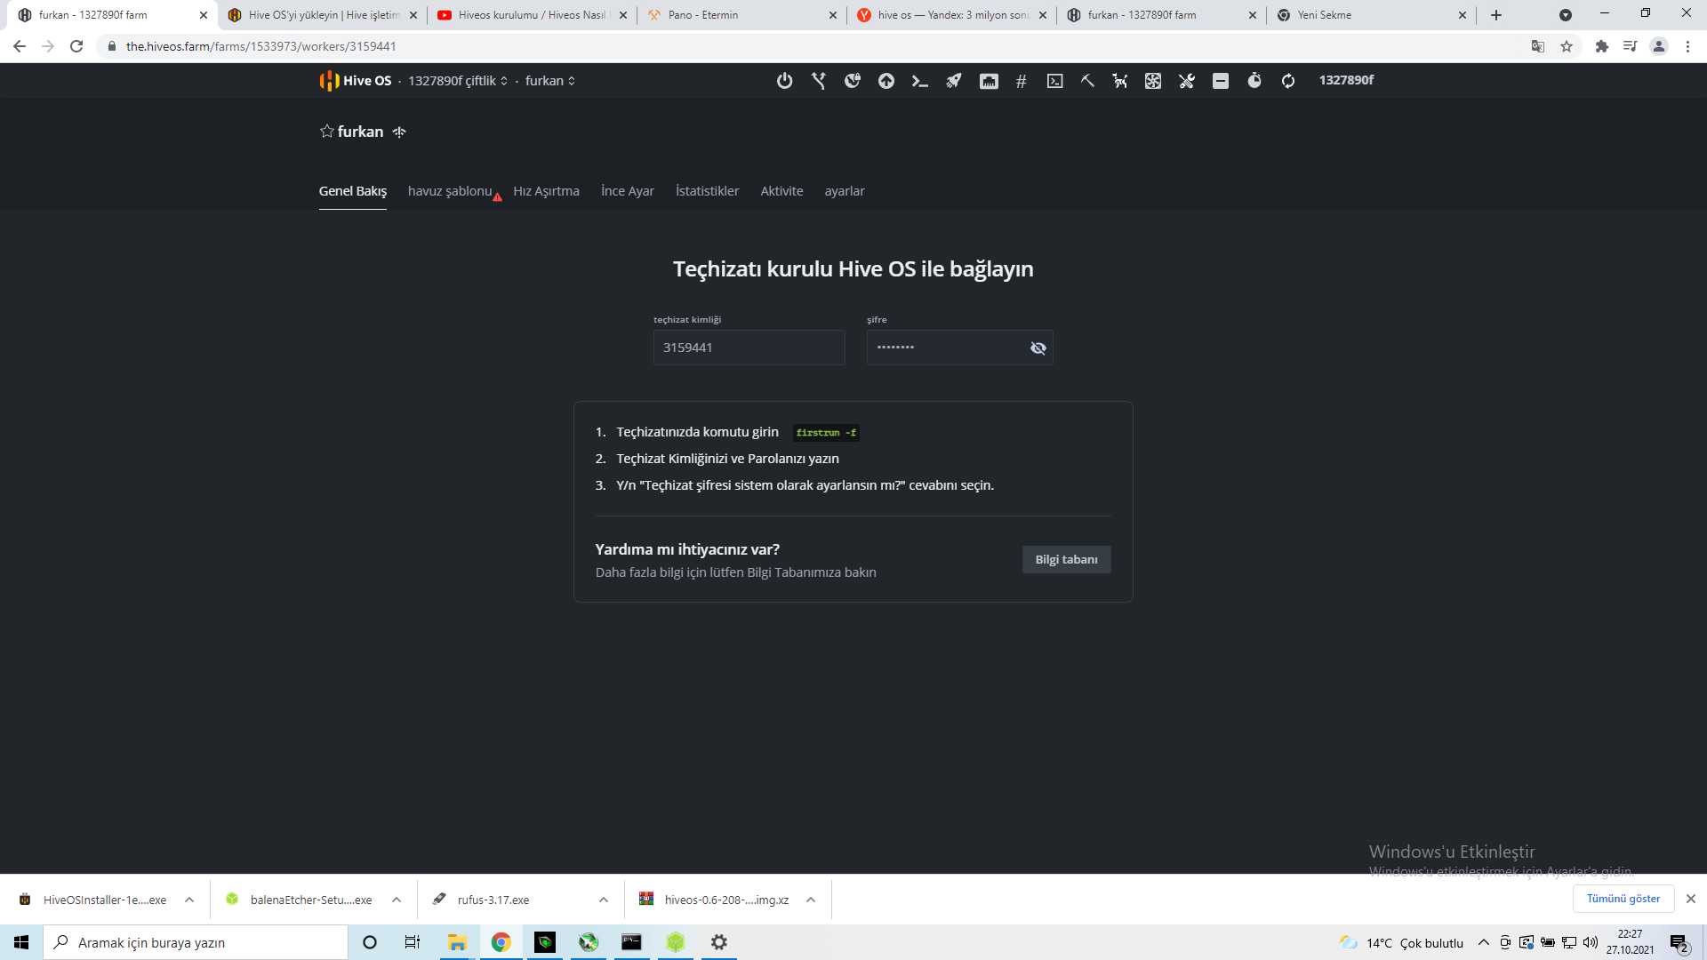Expand the furkan worker selector
This screenshot has width=1707, height=960.
[x=550, y=81]
